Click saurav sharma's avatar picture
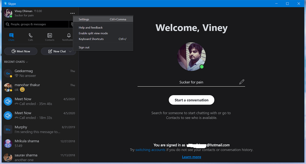 8,157
